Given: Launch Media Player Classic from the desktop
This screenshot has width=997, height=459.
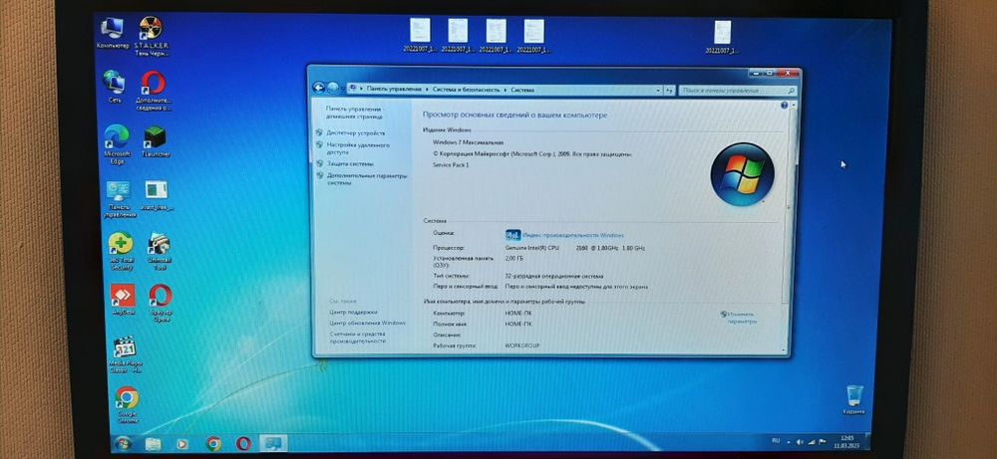Looking at the screenshot, I should pyautogui.click(x=126, y=354).
